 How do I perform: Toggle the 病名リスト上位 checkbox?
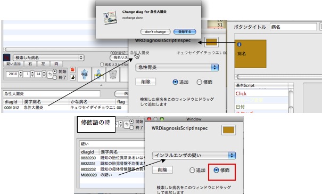pos(102,64)
